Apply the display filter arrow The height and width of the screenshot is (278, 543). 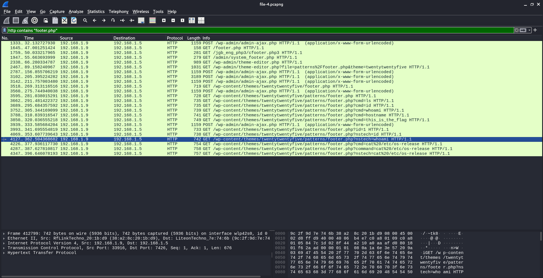point(523,30)
